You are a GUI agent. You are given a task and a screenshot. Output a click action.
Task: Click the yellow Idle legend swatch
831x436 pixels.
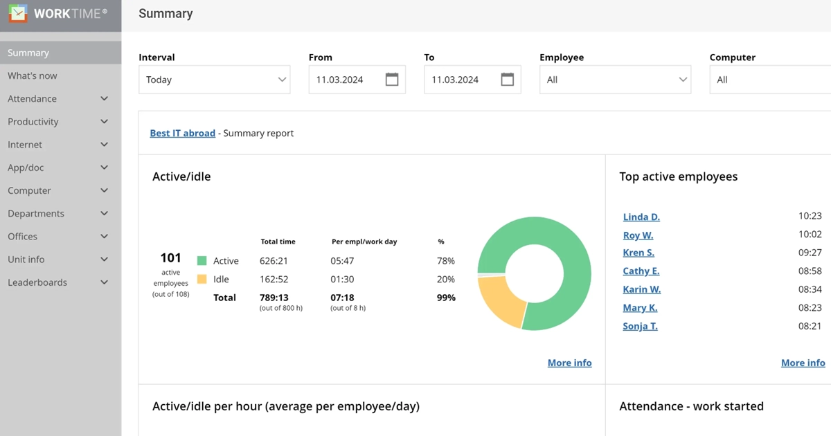(202, 280)
